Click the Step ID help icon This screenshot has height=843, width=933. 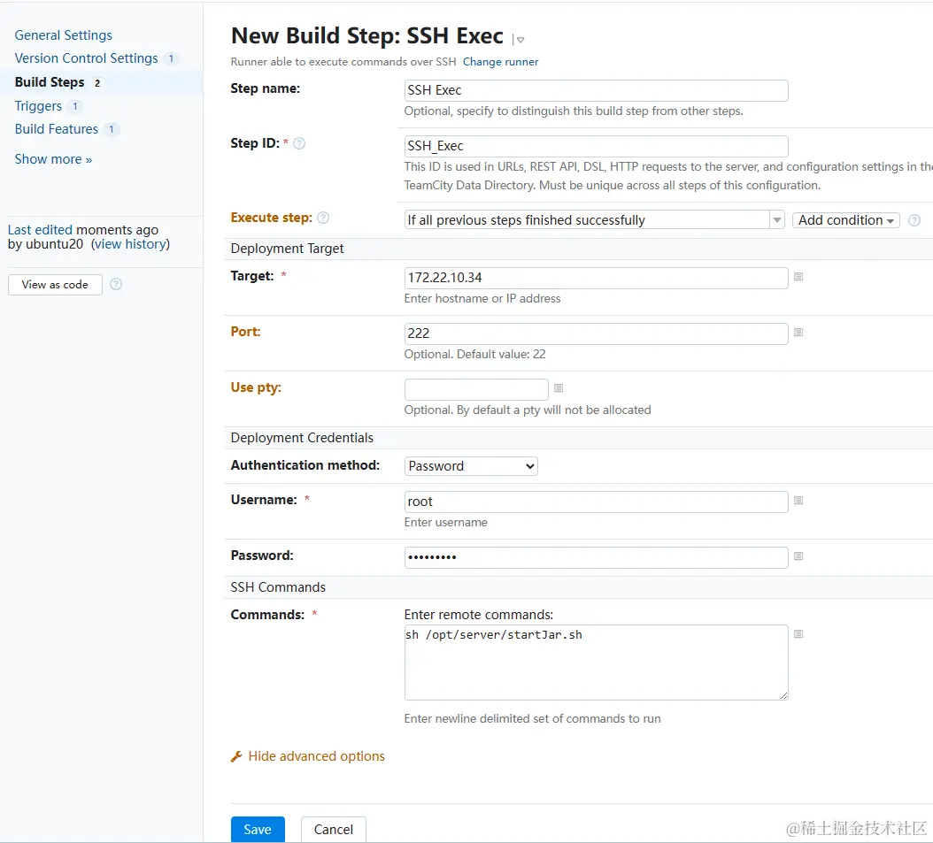[299, 143]
